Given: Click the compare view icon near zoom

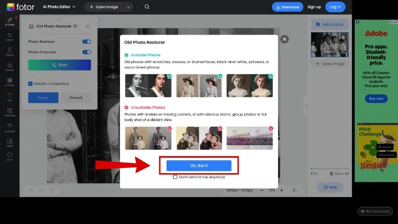Looking at the screenshot, I should click(x=294, y=190).
